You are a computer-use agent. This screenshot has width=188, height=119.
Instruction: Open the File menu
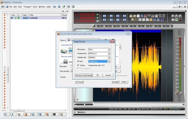click(11, 7)
